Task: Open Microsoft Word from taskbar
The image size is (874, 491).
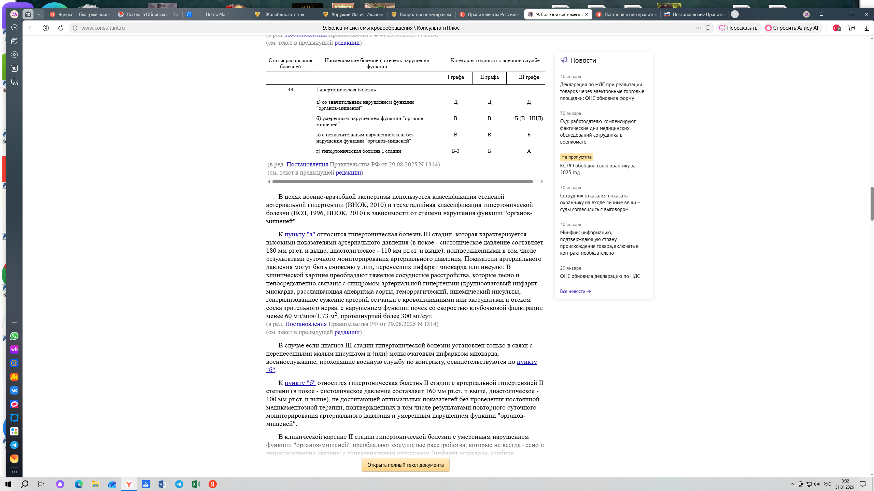Action: click(162, 484)
